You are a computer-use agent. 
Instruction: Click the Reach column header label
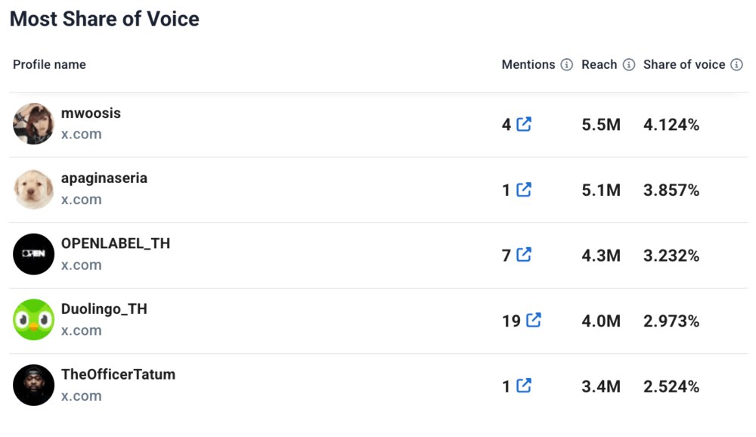(x=600, y=65)
